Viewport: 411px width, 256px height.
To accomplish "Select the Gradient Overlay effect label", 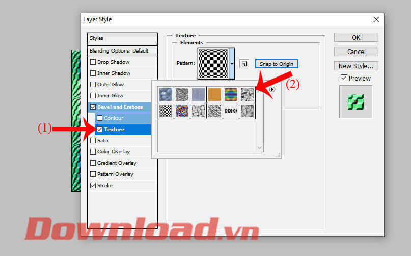I will tap(117, 163).
